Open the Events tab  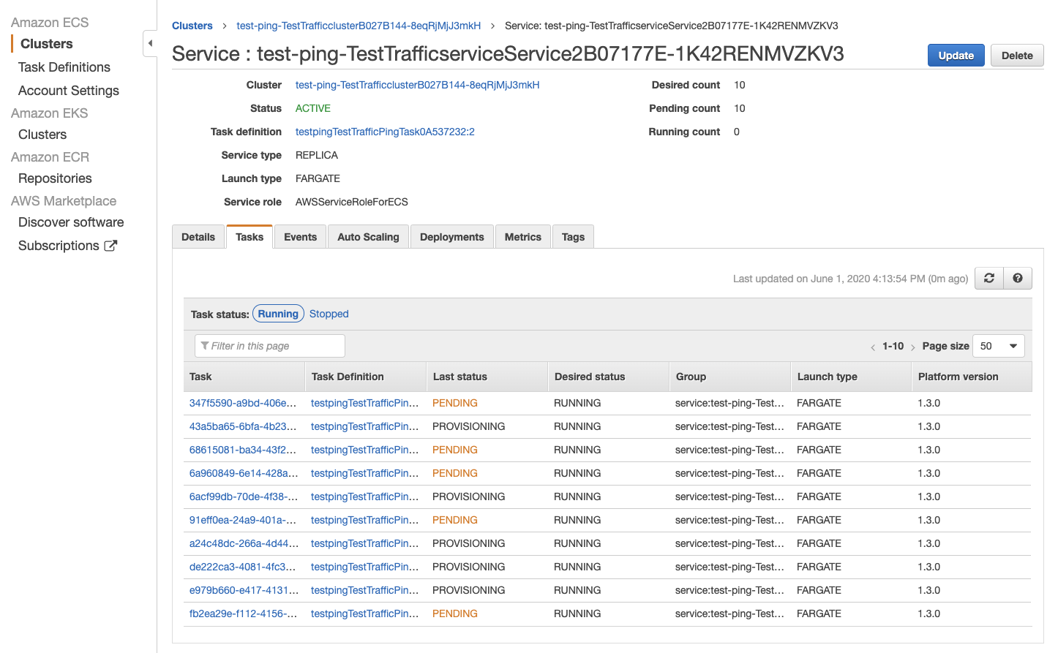[300, 237]
